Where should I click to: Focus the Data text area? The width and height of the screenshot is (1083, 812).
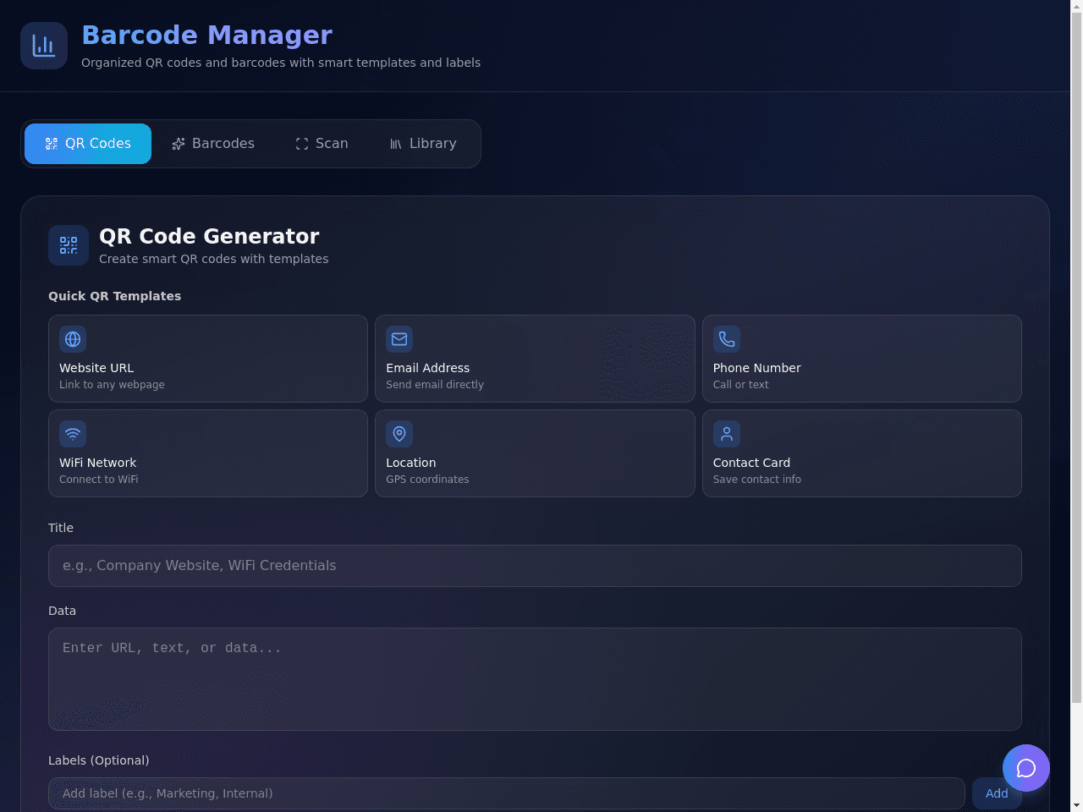[x=535, y=679]
